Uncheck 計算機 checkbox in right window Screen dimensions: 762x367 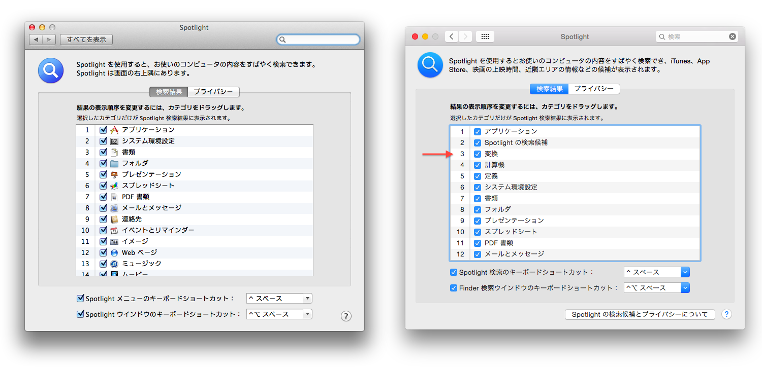tap(478, 165)
